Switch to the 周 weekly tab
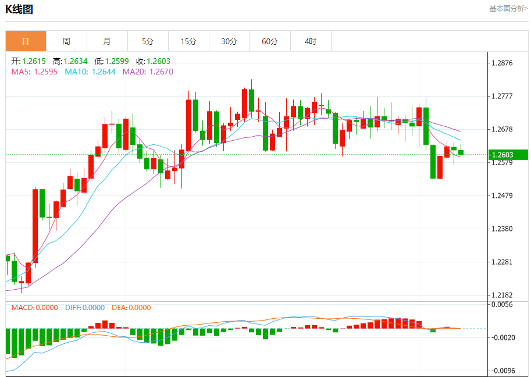This screenshot has height=377, width=531. [x=66, y=41]
